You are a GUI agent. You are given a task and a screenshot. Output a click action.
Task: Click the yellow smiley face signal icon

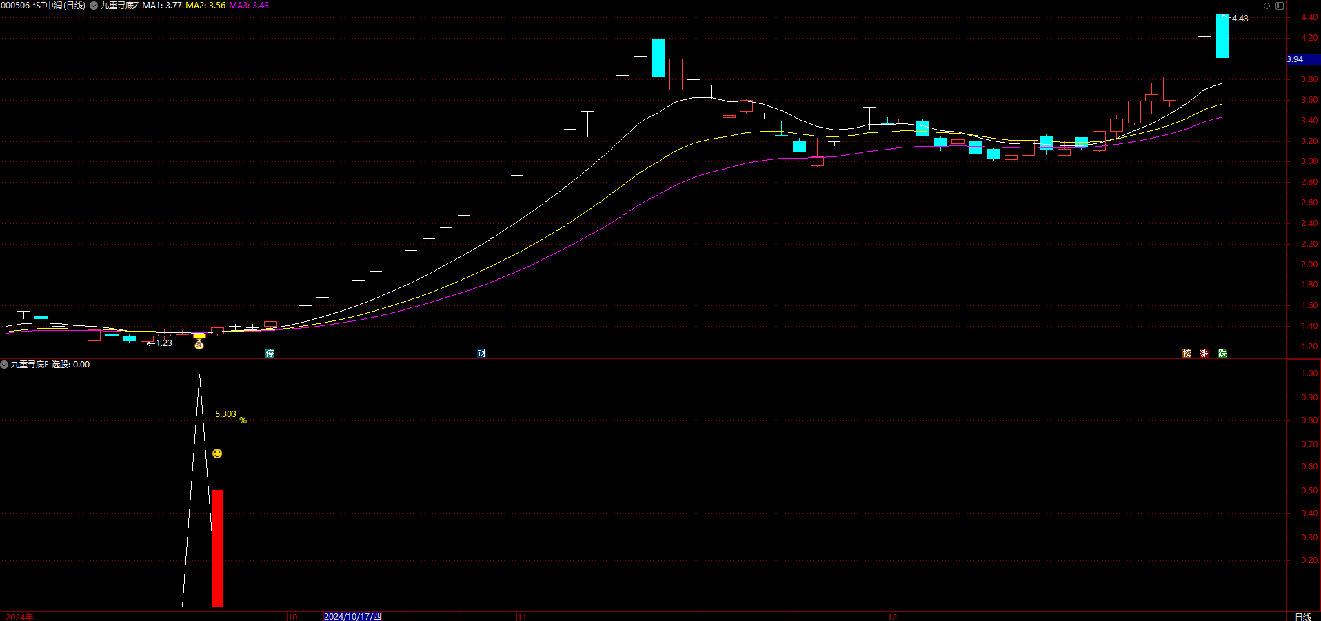tap(217, 454)
